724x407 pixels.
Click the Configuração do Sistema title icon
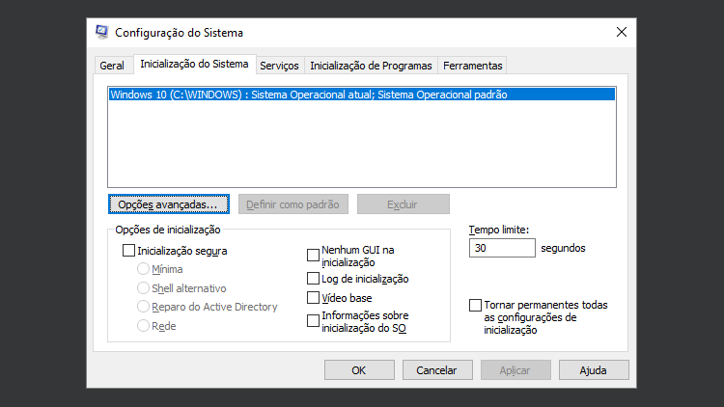click(x=101, y=32)
